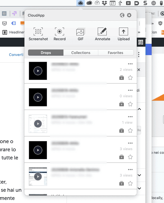The image size is (164, 203).
Task: Switch to the Favorites tab
Action: (115, 53)
